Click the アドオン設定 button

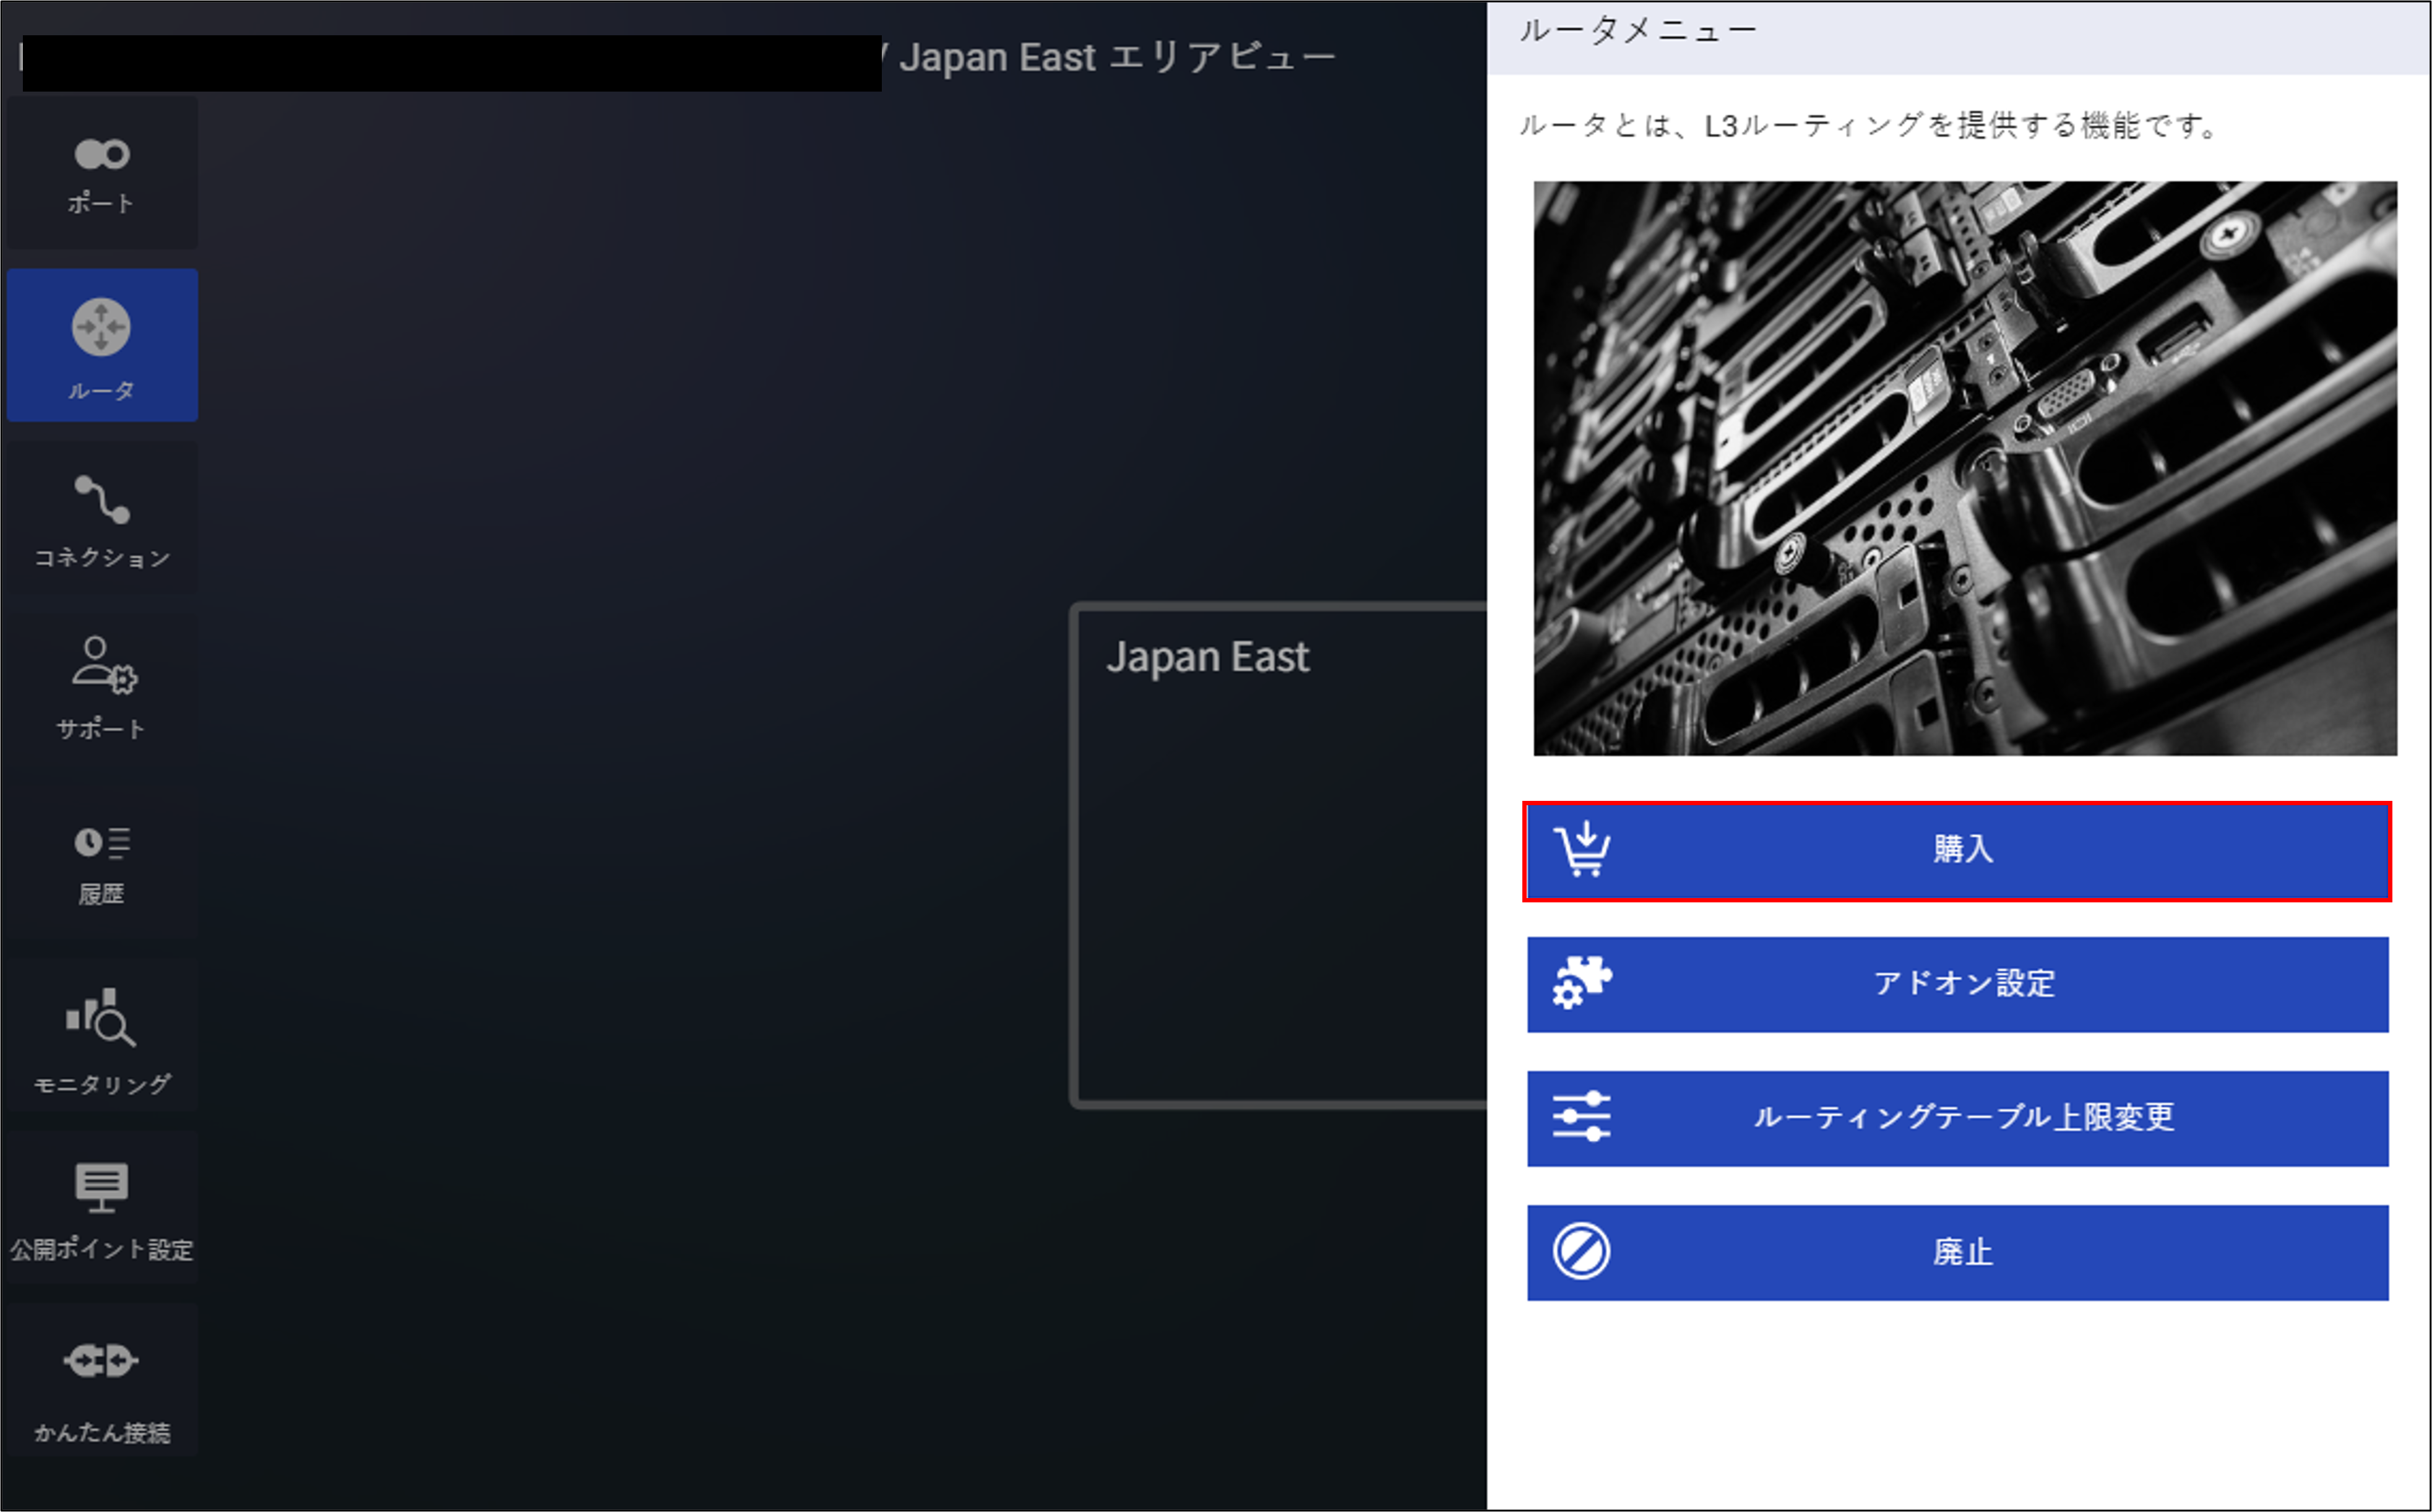[x=1957, y=984]
